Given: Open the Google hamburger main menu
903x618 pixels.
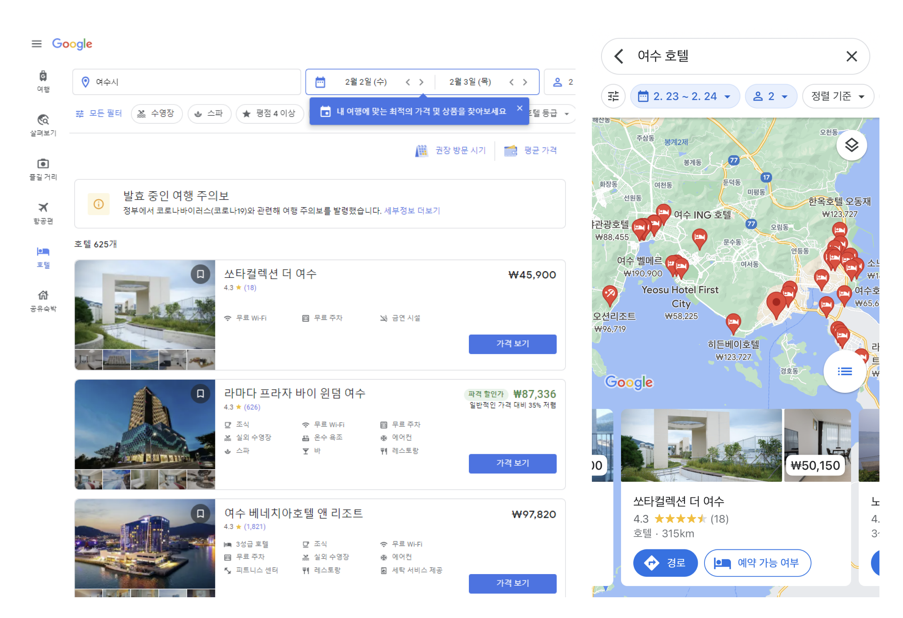Looking at the screenshot, I should (x=36, y=44).
